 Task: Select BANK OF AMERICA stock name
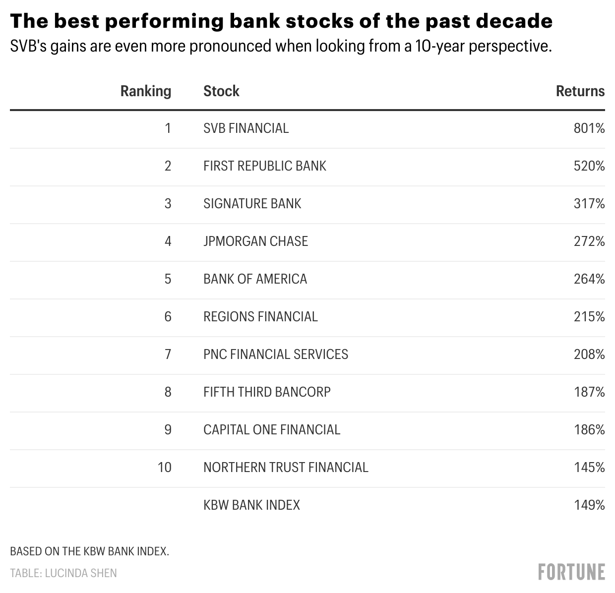tap(255, 279)
